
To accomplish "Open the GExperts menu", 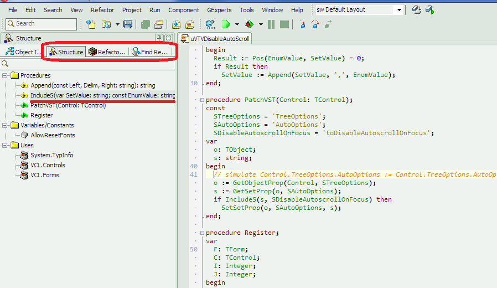I will click(x=219, y=10).
